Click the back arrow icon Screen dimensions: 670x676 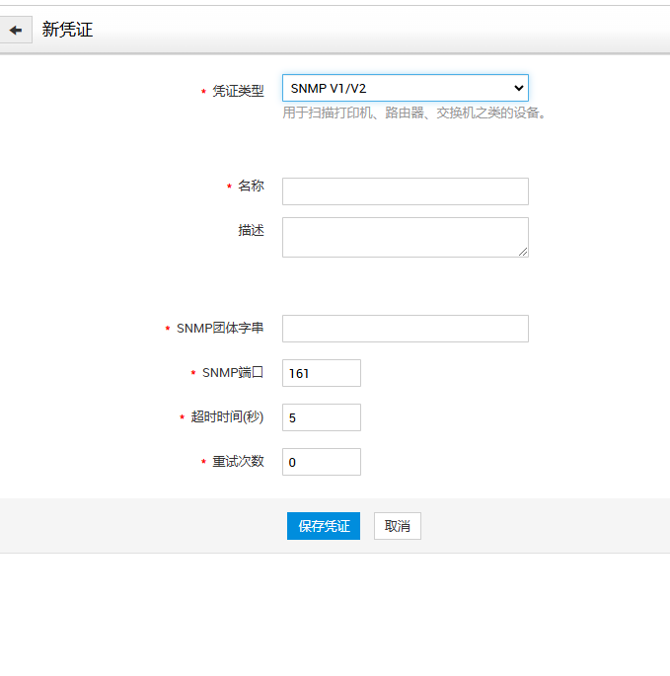click(x=16, y=30)
